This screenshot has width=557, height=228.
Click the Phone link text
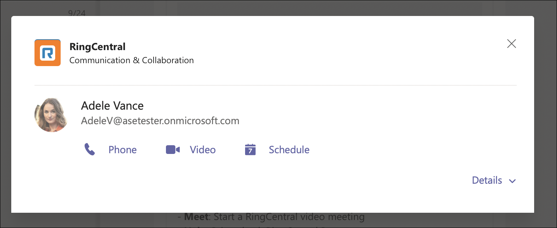[122, 150]
